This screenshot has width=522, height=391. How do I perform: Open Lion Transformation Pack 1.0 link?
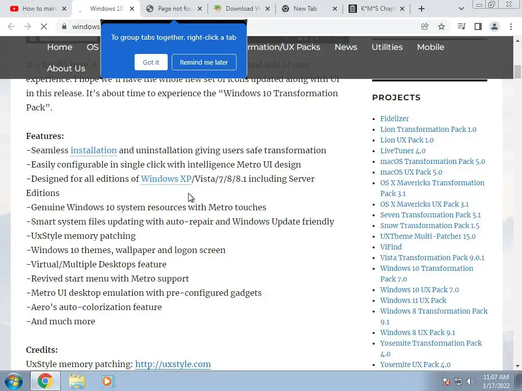[428, 129]
